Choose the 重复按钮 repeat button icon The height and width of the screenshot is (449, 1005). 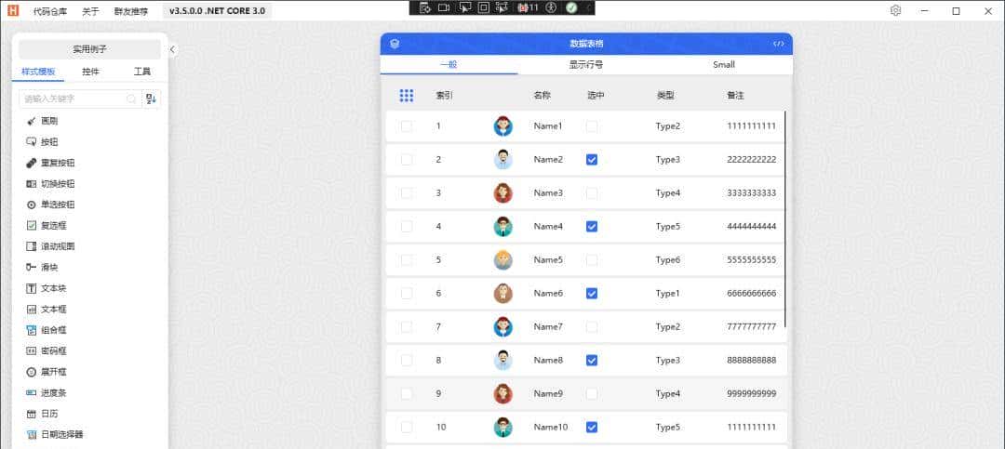[x=31, y=163]
